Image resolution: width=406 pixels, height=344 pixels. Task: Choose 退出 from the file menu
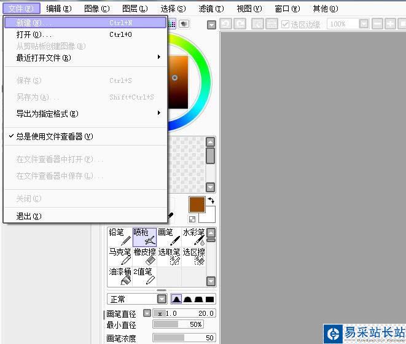85,216
